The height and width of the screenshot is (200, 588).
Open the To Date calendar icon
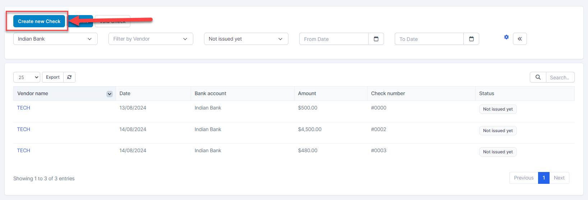[x=471, y=39]
